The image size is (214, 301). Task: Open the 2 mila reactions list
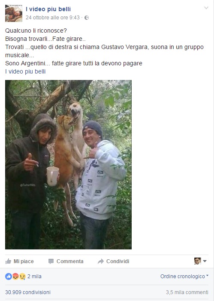[x=34, y=276]
